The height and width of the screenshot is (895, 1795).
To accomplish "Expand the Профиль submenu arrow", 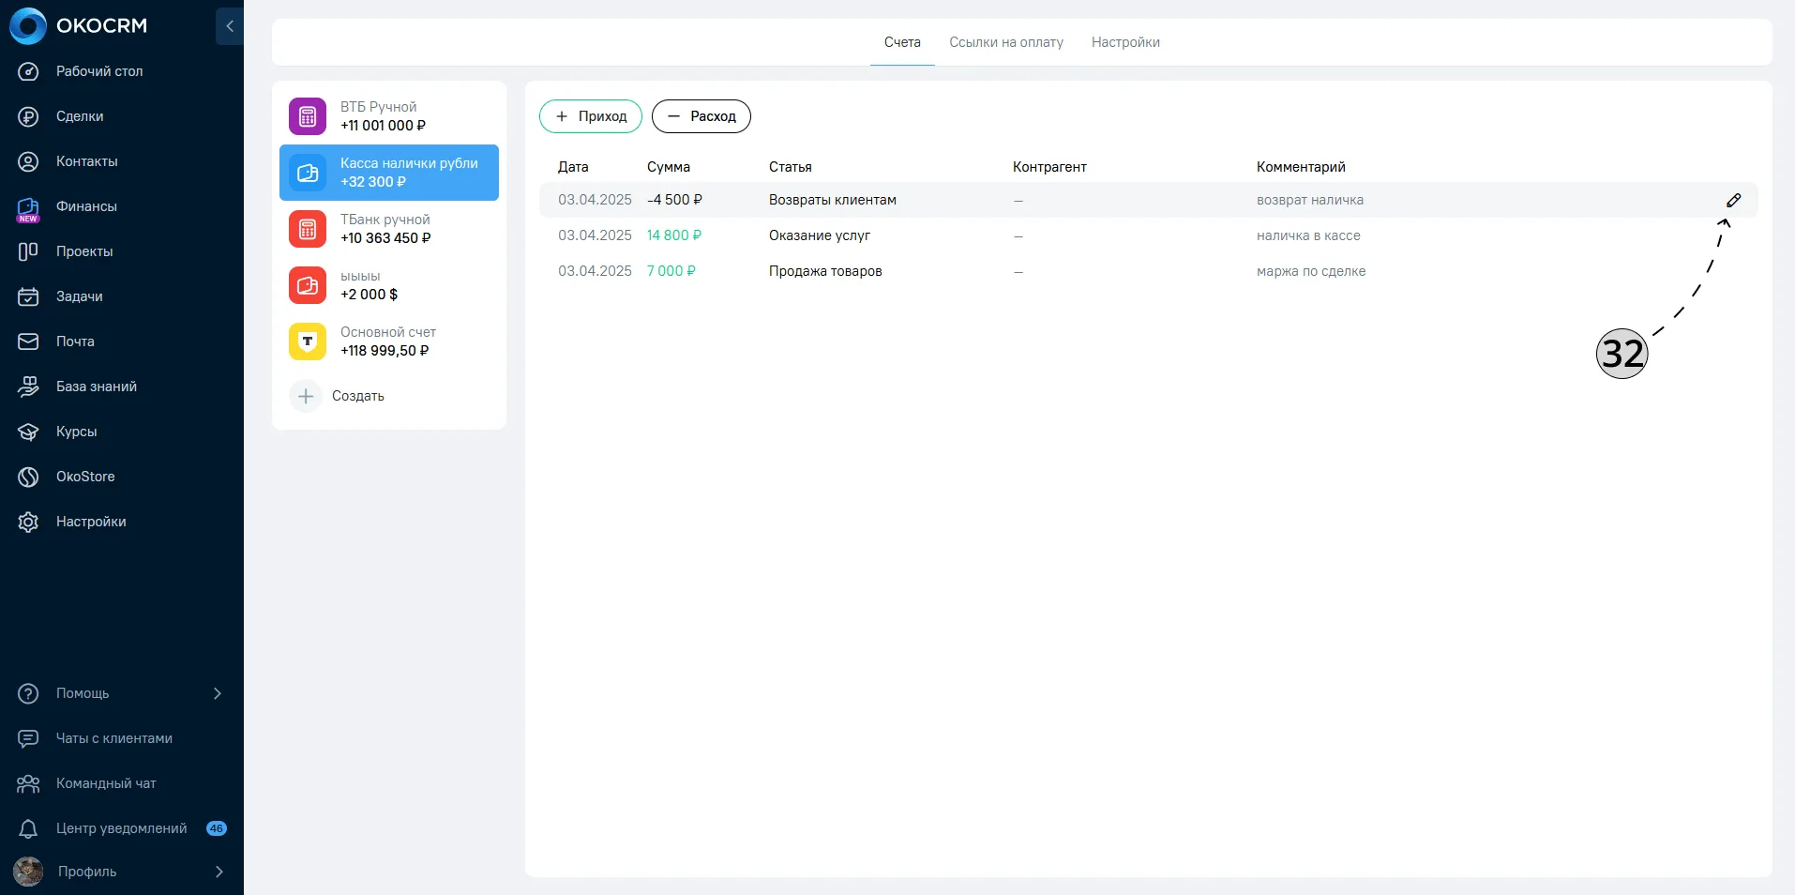I will pos(219,872).
